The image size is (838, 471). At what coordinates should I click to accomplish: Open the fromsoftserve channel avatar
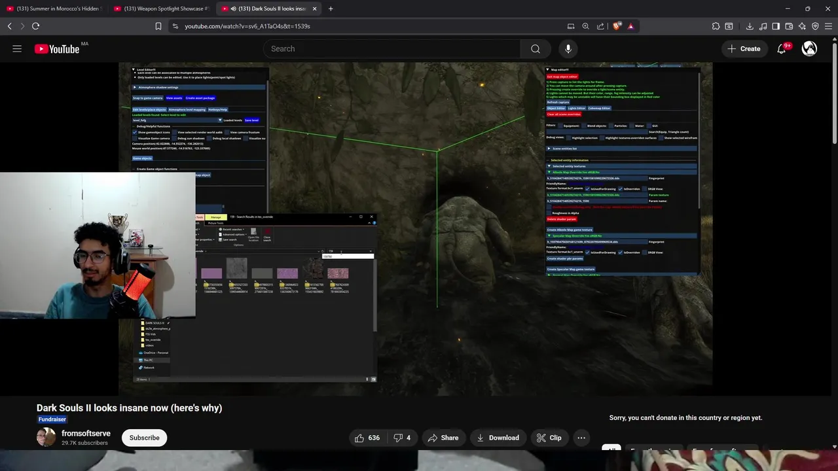click(x=46, y=438)
